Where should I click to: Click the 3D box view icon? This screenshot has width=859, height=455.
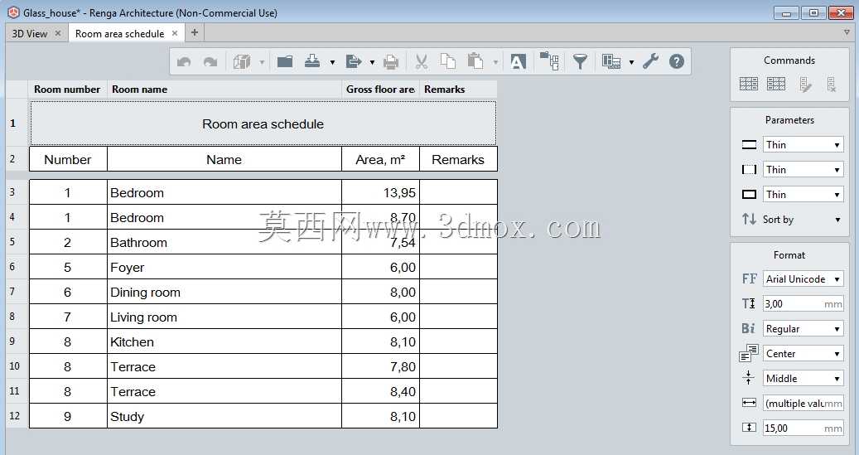click(242, 61)
